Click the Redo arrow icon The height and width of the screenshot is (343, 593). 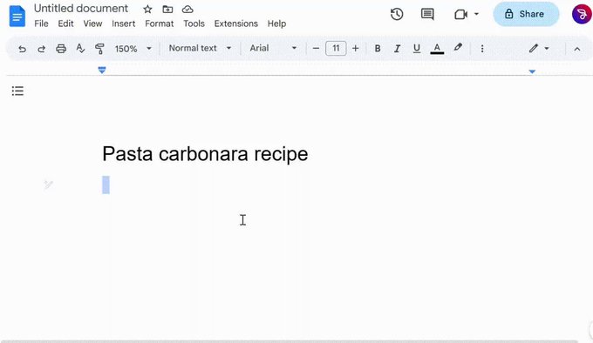coord(41,49)
